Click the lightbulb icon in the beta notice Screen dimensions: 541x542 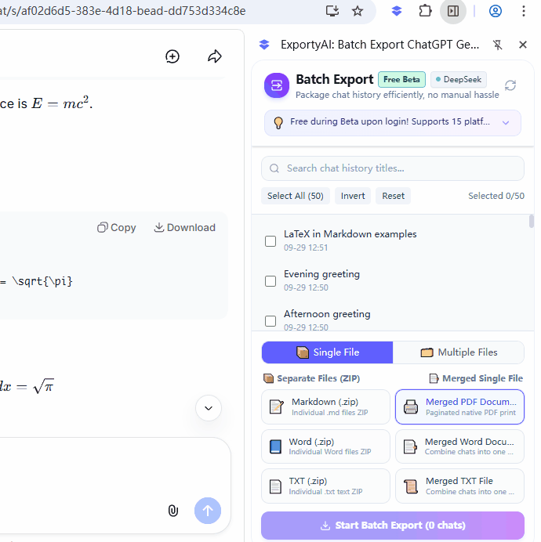pos(278,122)
